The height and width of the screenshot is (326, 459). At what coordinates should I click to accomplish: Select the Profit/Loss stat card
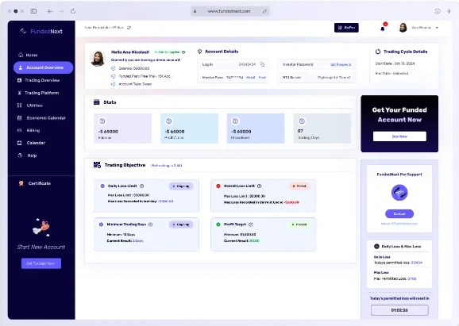coord(189,128)
